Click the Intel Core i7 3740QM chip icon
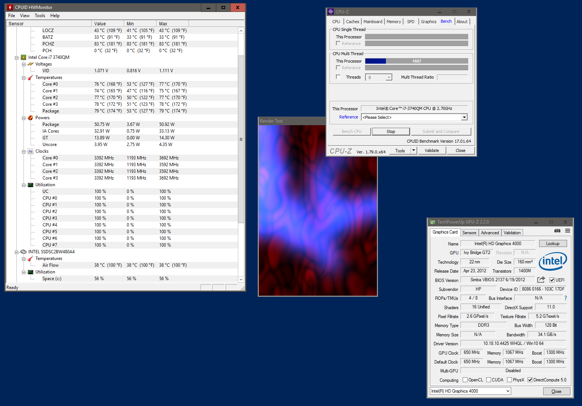The height and width of the screenshot is (406, 582). point(23,57)
